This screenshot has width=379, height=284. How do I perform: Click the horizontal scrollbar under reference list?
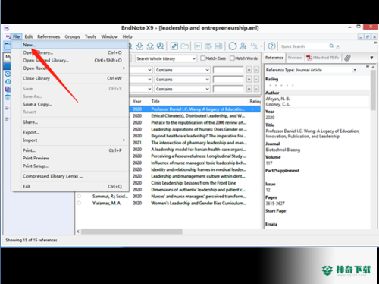click(131, 232)
